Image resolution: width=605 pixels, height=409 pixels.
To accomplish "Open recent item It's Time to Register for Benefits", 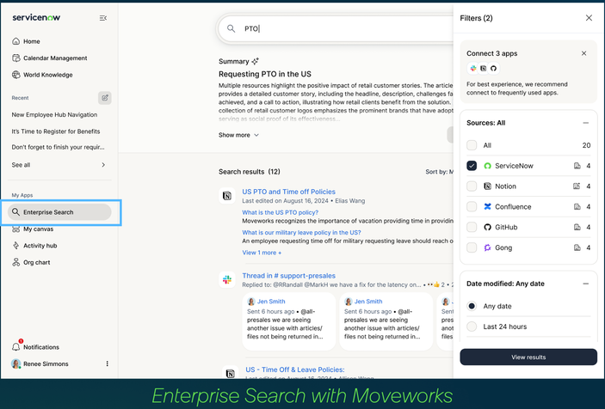I will [56, 131].
